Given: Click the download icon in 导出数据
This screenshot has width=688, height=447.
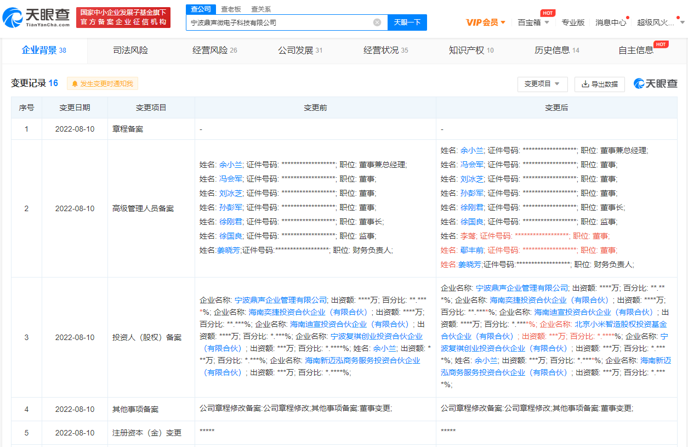Looking at the screenshot, I should (x=585, y=84).
